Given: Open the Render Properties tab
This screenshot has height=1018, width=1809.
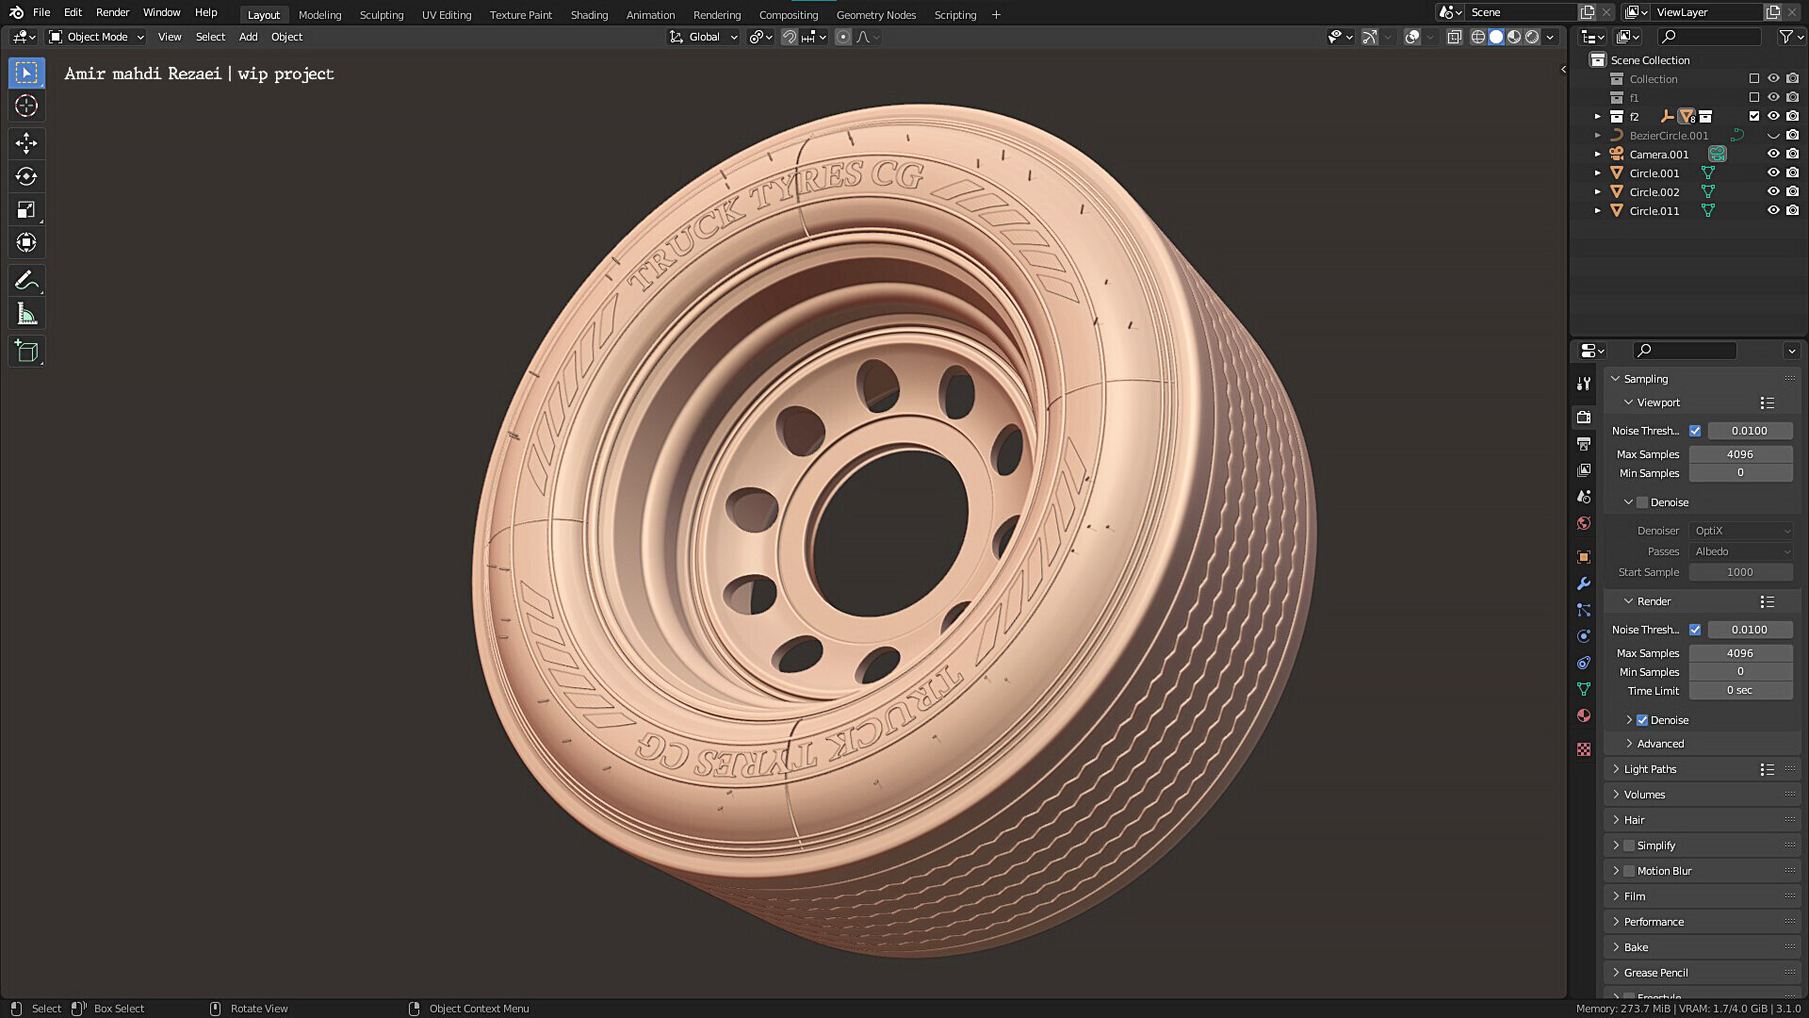Looking at the screenshot, I should click(1584, 417).
